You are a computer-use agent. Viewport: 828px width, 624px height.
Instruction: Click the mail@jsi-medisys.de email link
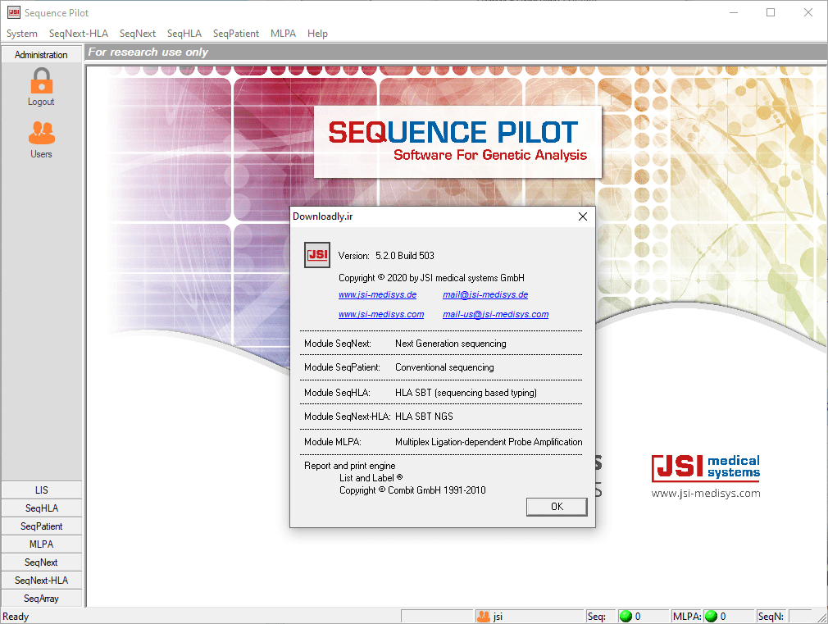click(485, 294)
